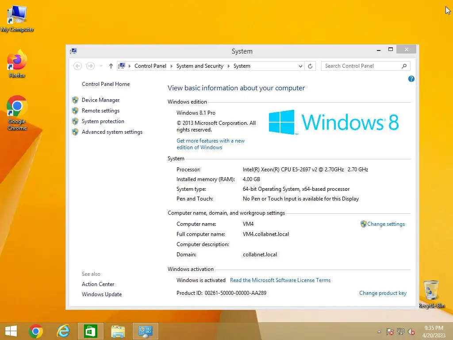Open the Windows Store taskbar icon

point(90,331)
